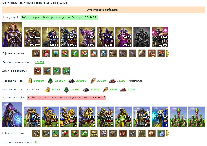207x146 pixels.
Task: Expand more defender hero effects with yellow arrow
Action: (x=167, y=133)
